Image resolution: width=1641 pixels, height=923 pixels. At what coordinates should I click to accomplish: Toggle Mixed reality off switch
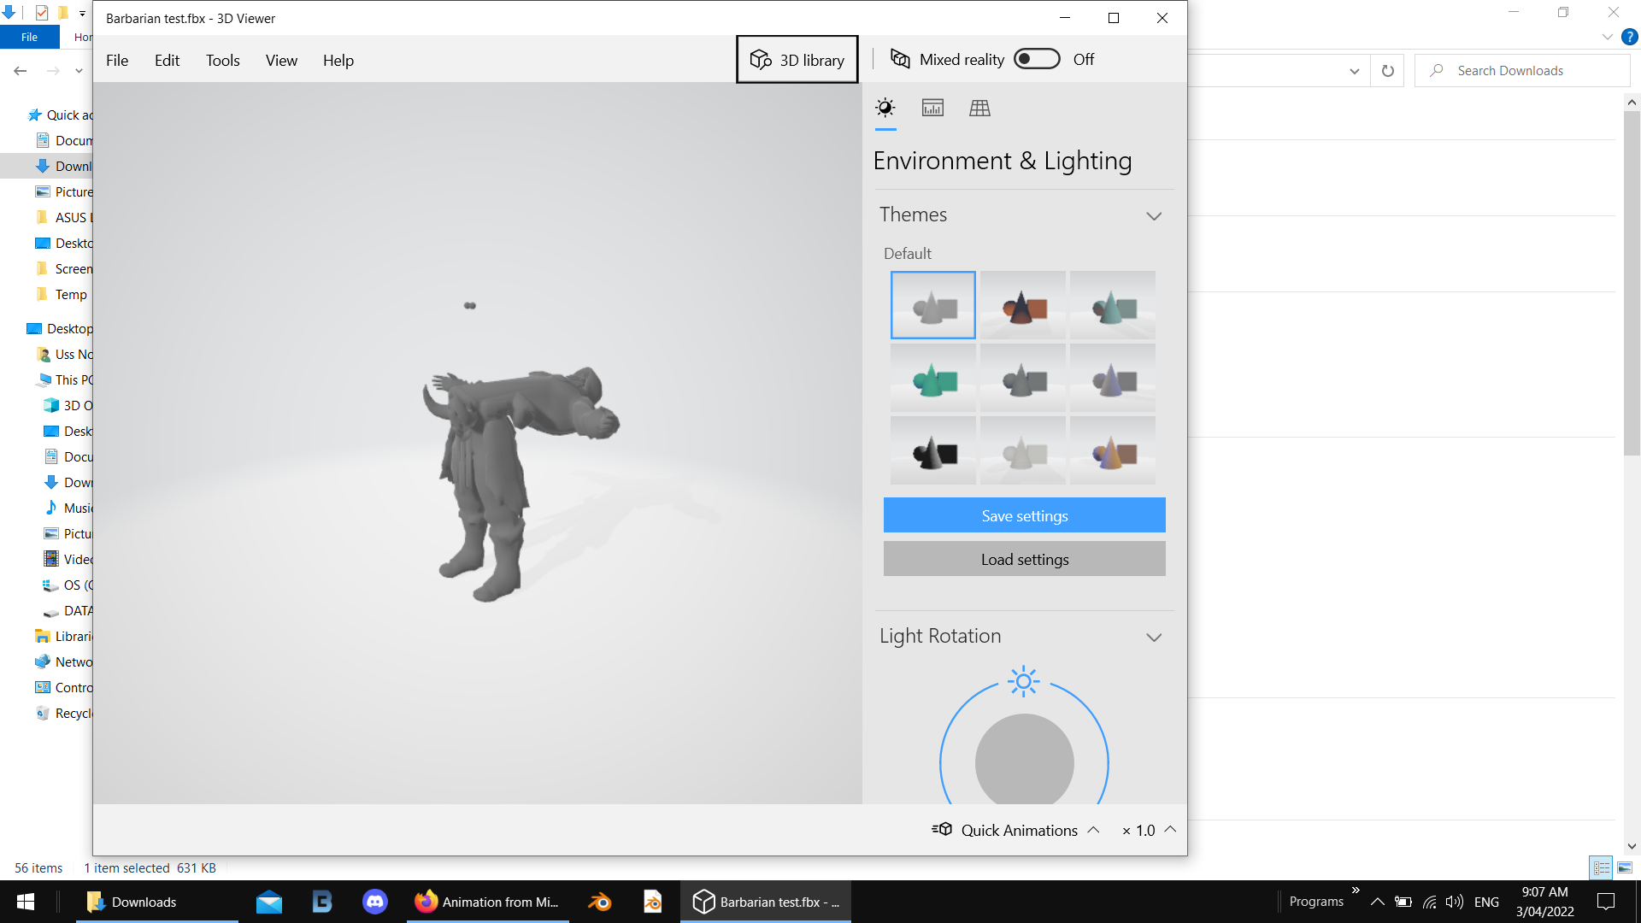pos(1036,59)
